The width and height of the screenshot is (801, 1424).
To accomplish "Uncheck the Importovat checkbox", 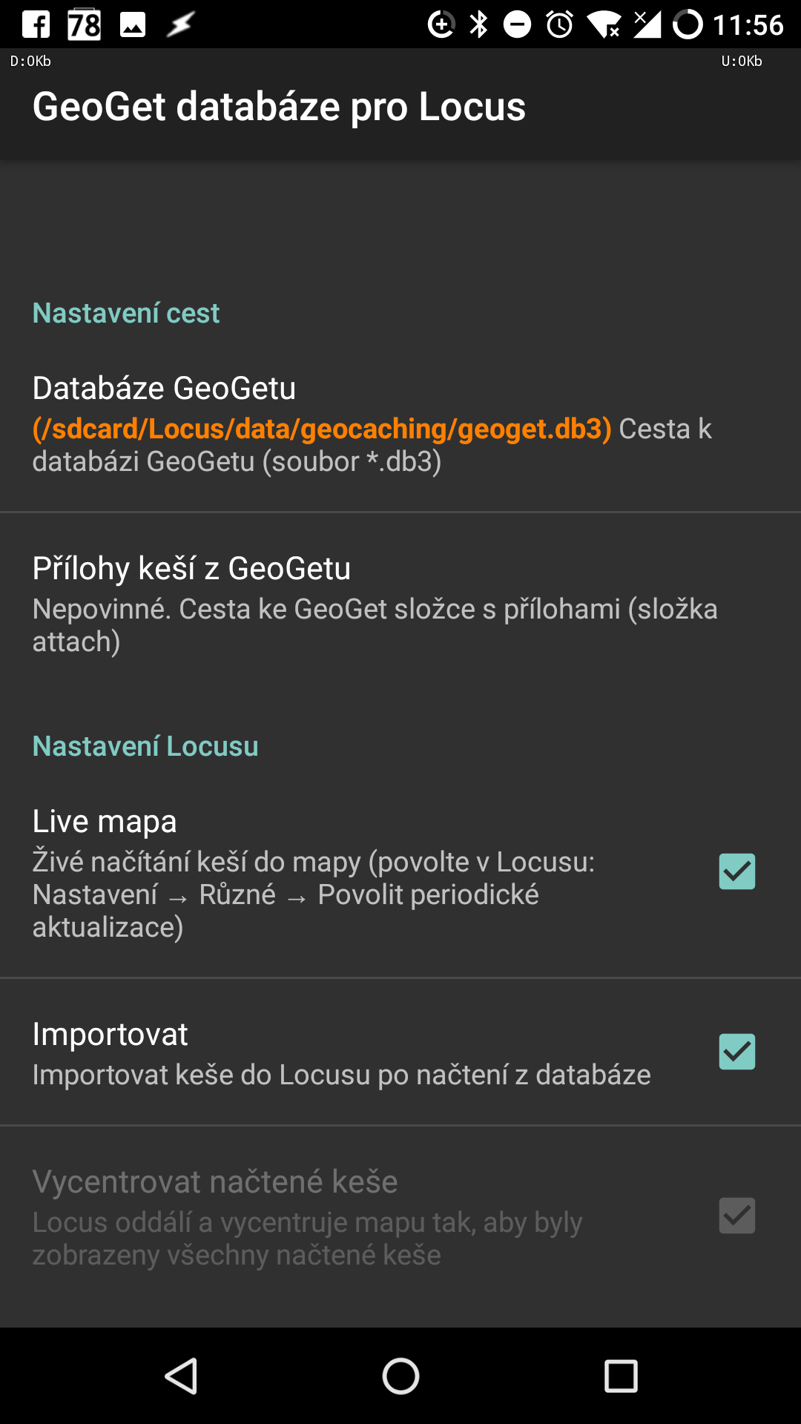I will [x=736, y=1052].
